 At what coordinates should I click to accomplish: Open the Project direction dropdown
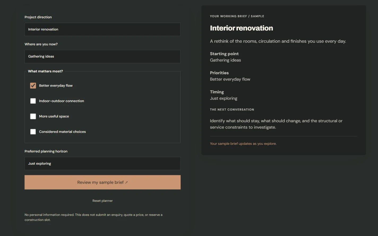pos(102,29)
